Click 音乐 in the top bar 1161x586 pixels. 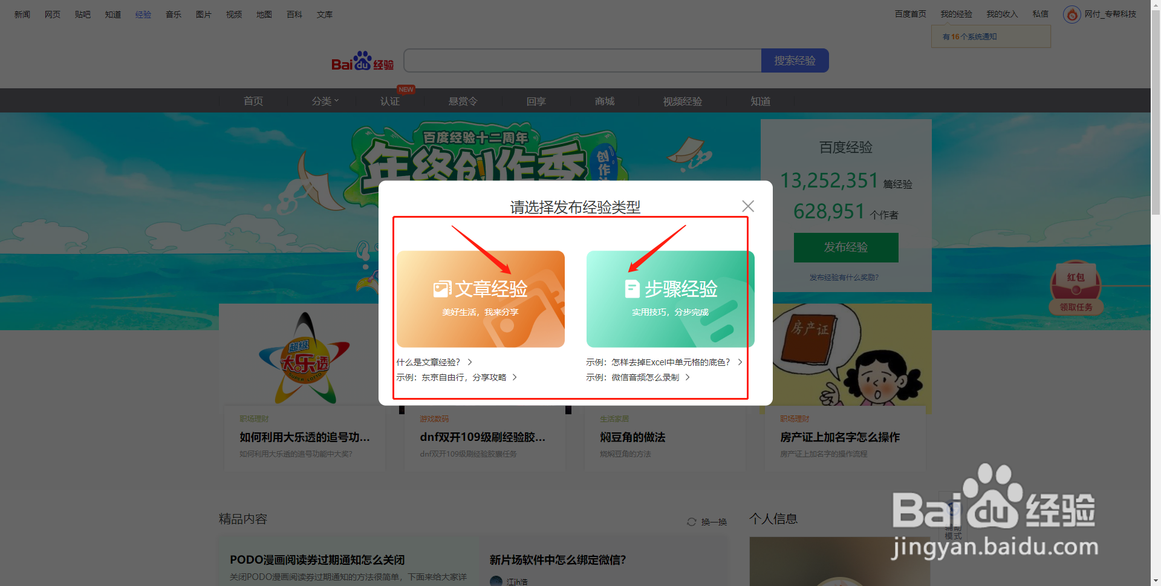coord(174,15)
